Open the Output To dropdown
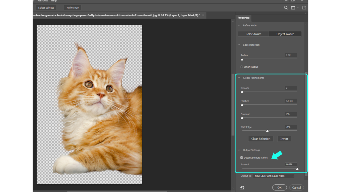The image size is (341, 192). pyautogui.click(x=273, y=176)
